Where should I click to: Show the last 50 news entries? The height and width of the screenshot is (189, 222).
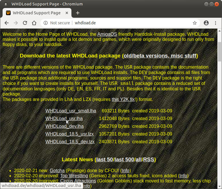(x=104, y=160)
